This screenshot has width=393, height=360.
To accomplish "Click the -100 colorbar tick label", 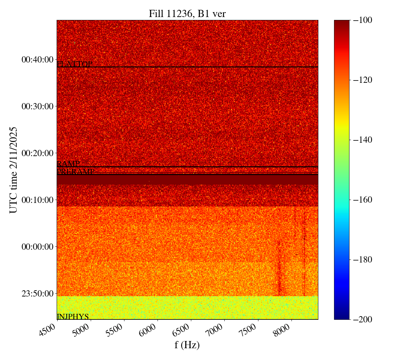I will tap(361, 20).
